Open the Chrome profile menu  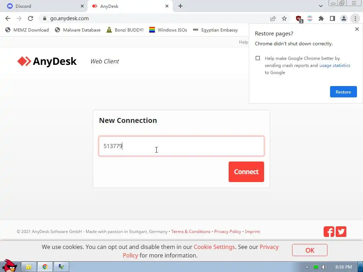point(344,18)
